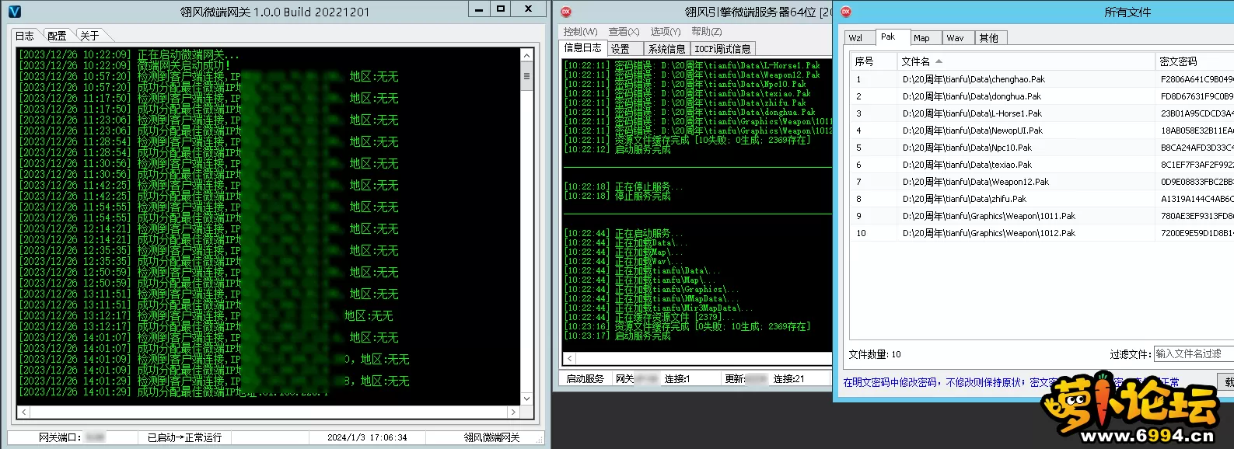The height and width of the screenshot is (449, 1234).
Task: Click the 密文密码 column header
Action: click(1194, 61)
